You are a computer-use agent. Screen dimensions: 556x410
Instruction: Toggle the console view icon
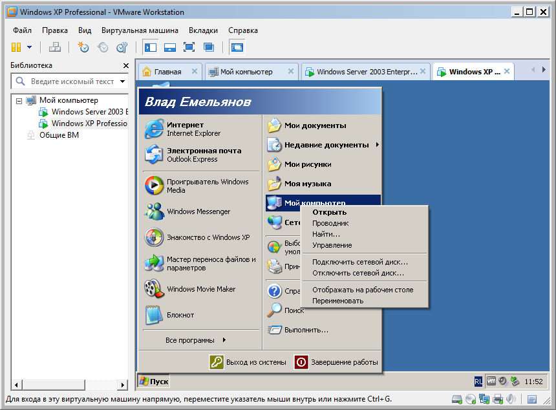pyautogui.click(x=237, y=47)
